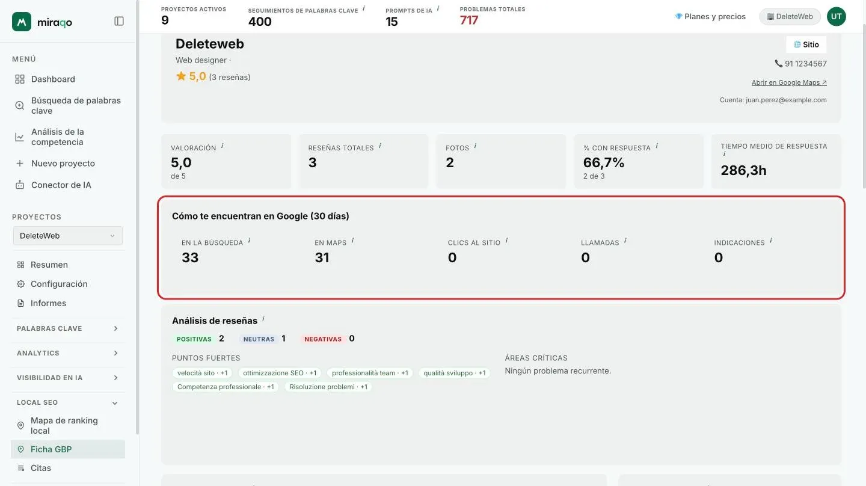This screenshot has height=486, width=866.
Task: Show info icon next to % con respuesta
Action: tap(657, 146)
